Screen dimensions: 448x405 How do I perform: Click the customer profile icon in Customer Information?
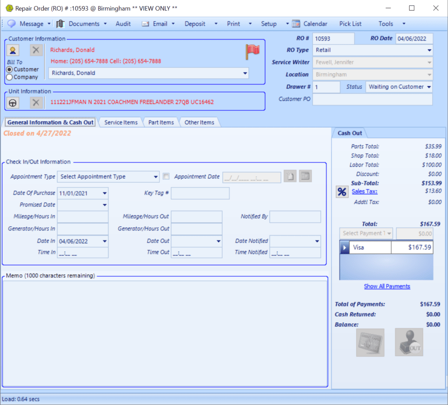click(x=12, y=50)
